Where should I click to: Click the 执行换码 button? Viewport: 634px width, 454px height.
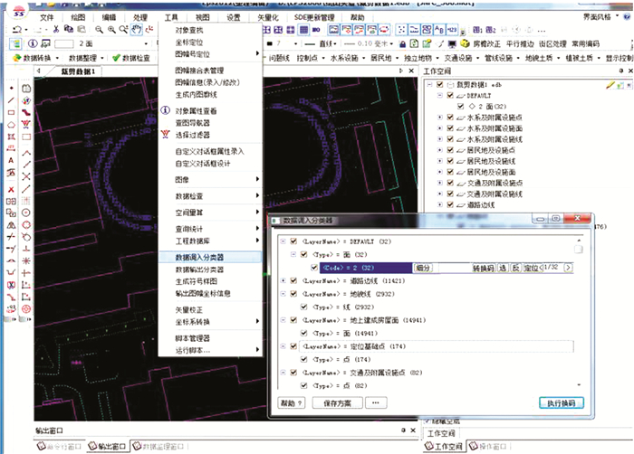[561, 403]
